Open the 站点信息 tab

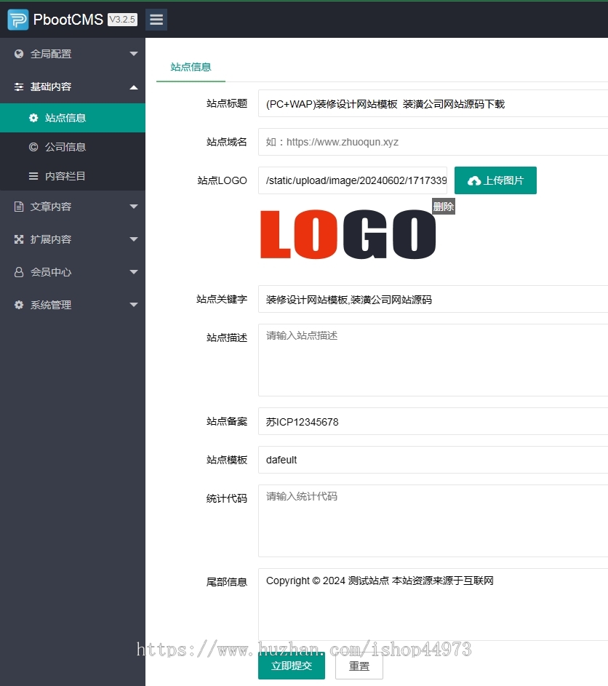(x=191, y=67)
